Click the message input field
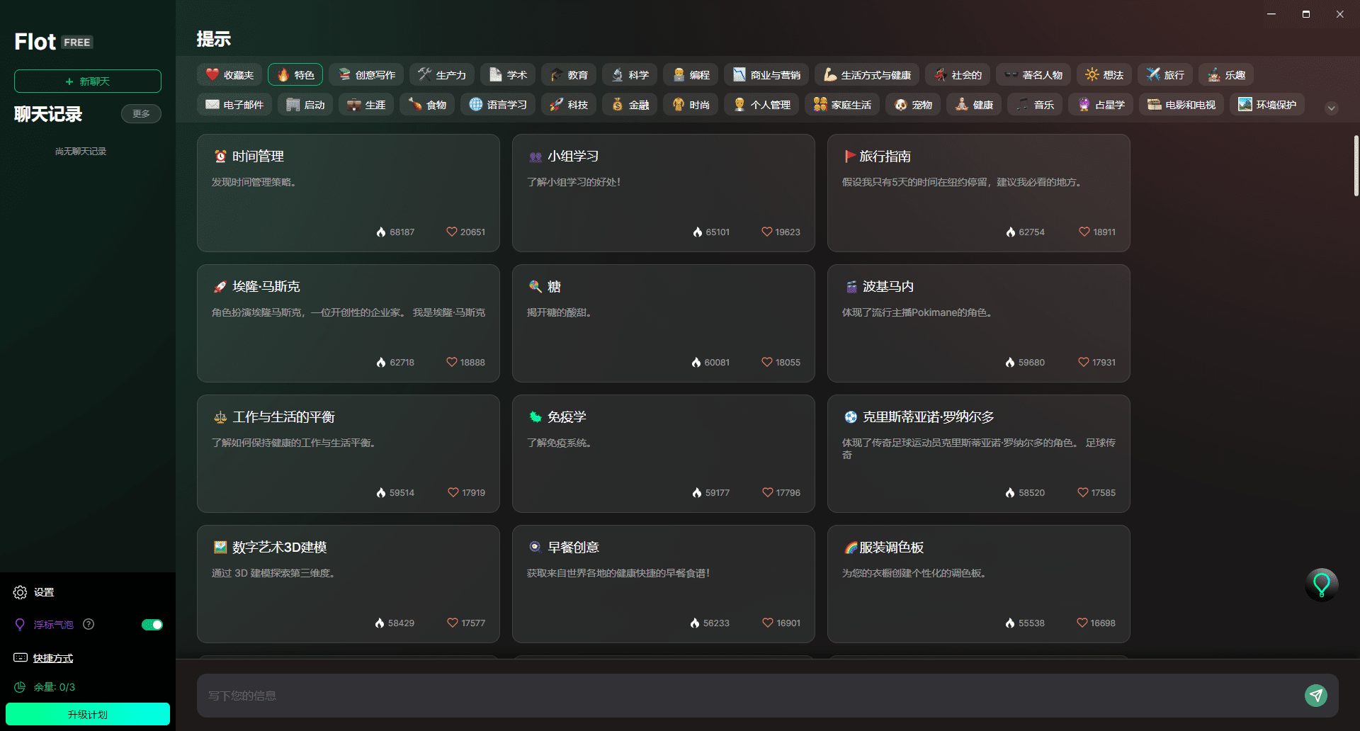The width and height of the screenshot is (1360, 731). [x=751, y=696]
